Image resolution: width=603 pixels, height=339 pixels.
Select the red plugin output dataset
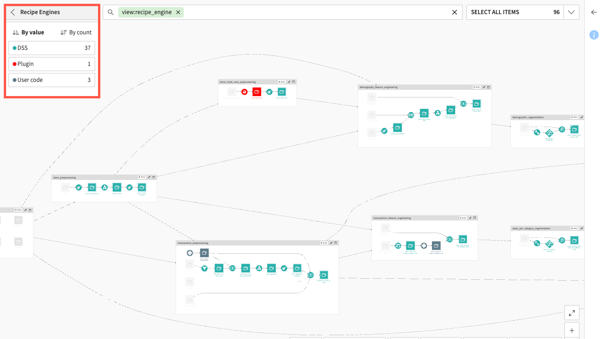pos(256,92)
